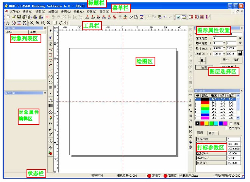Open the 文件 menu

click(x=14, y=11)
